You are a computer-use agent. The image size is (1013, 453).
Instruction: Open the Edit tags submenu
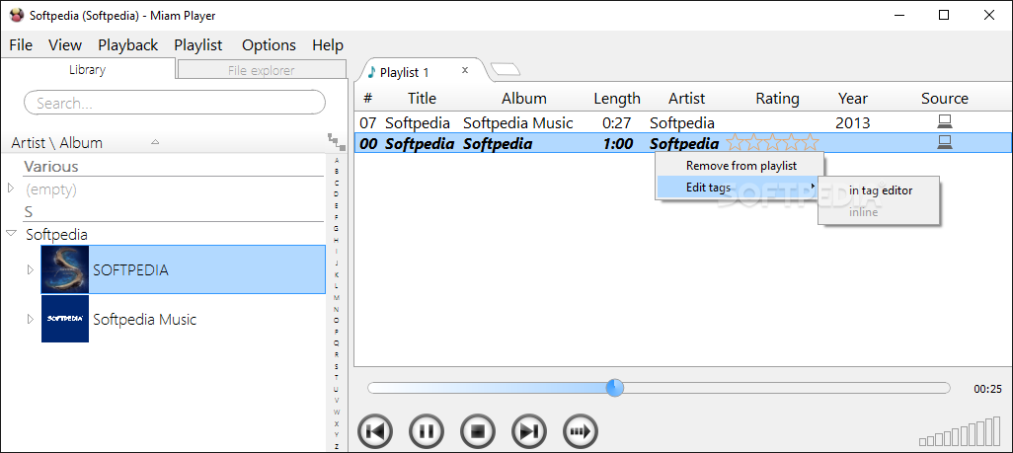coord(737,188)
